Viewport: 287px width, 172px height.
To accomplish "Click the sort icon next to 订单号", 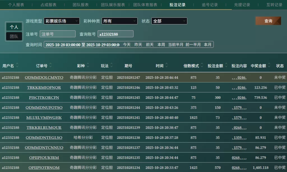I will (x=50, y=65).
